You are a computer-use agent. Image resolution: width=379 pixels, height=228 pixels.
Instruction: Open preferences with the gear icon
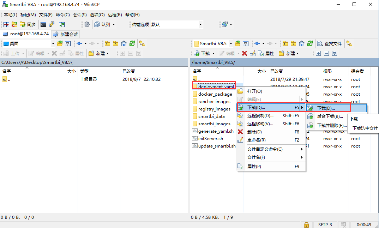pyautogui.click(x=87, y=24)
